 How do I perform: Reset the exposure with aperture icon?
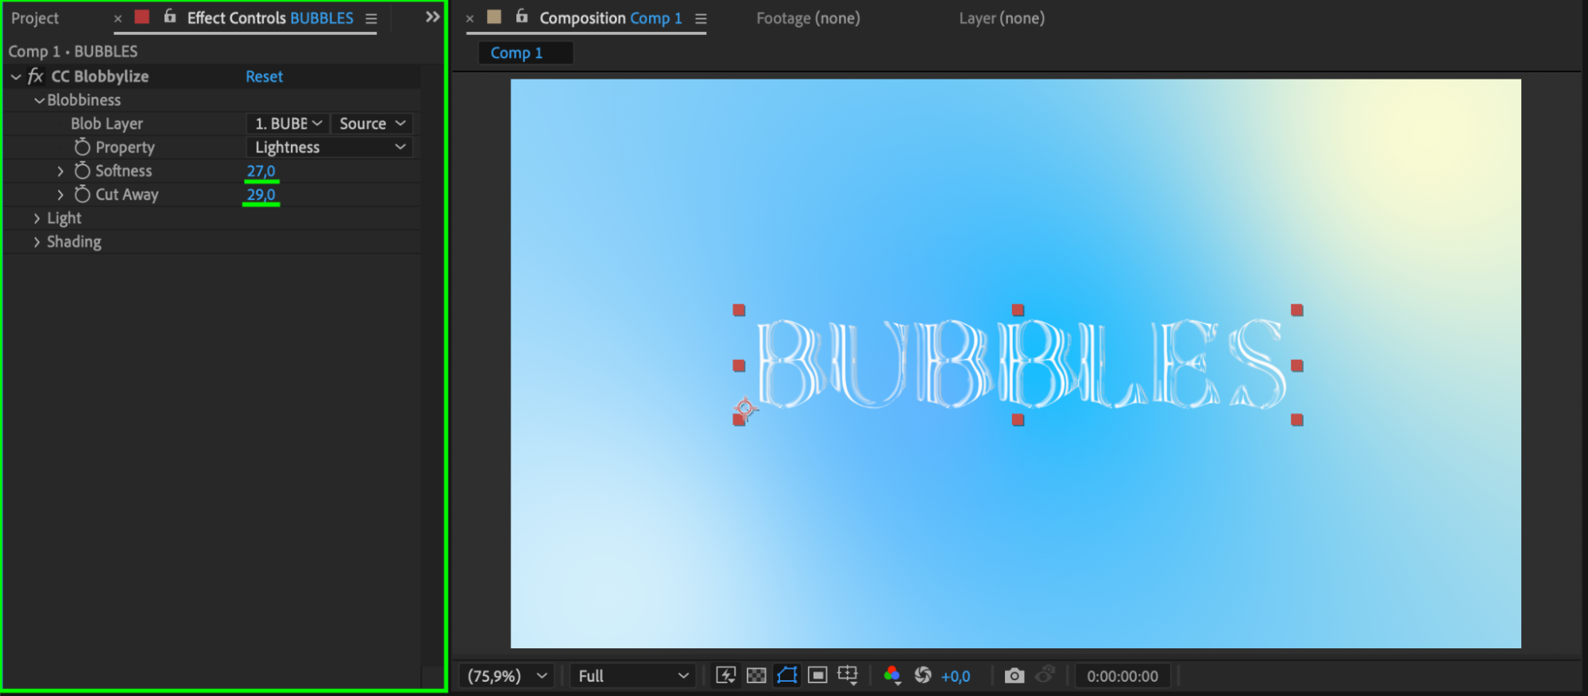(x=922, y=675)
